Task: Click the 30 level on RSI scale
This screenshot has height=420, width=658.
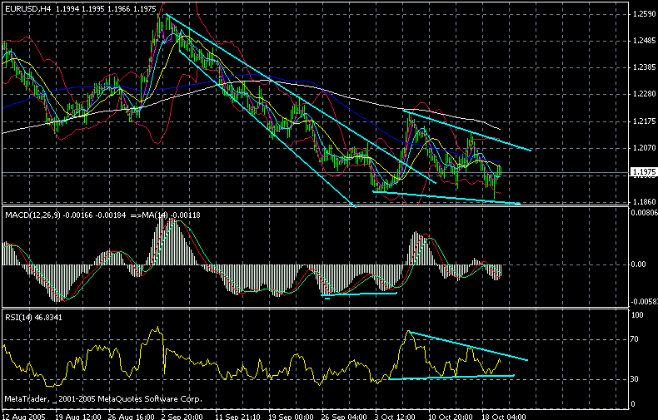Action: click(635, 379)
